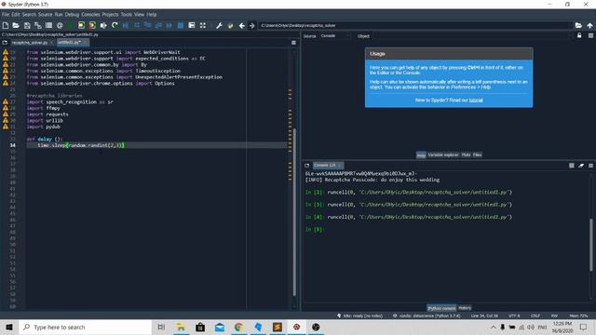Viewport: 596px width, 335px height.
Task: Toggle the Help pane lock icon
Action: 579,35
